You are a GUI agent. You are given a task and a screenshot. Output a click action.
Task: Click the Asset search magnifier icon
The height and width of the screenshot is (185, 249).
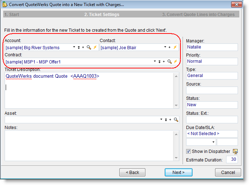tap(176, 120)
